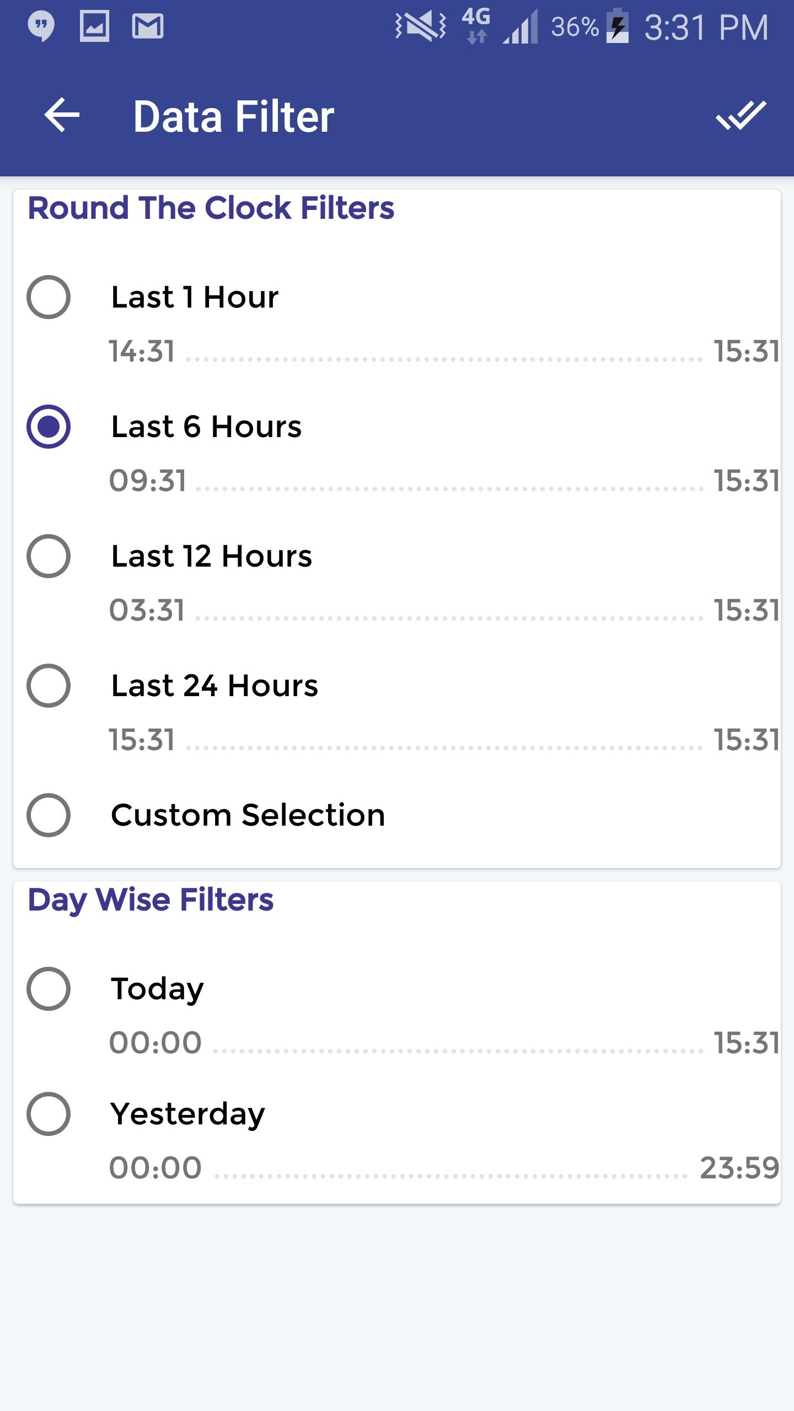Apply filter with double checkmark icon
The image size is (794, 1411).
tap(741, 115)
